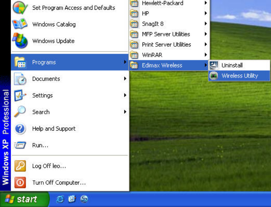
Task: Click the Print Server Utilities folder icon
Action: coord(134,45)
